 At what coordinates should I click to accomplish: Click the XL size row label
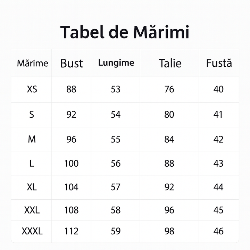point(32,187)
